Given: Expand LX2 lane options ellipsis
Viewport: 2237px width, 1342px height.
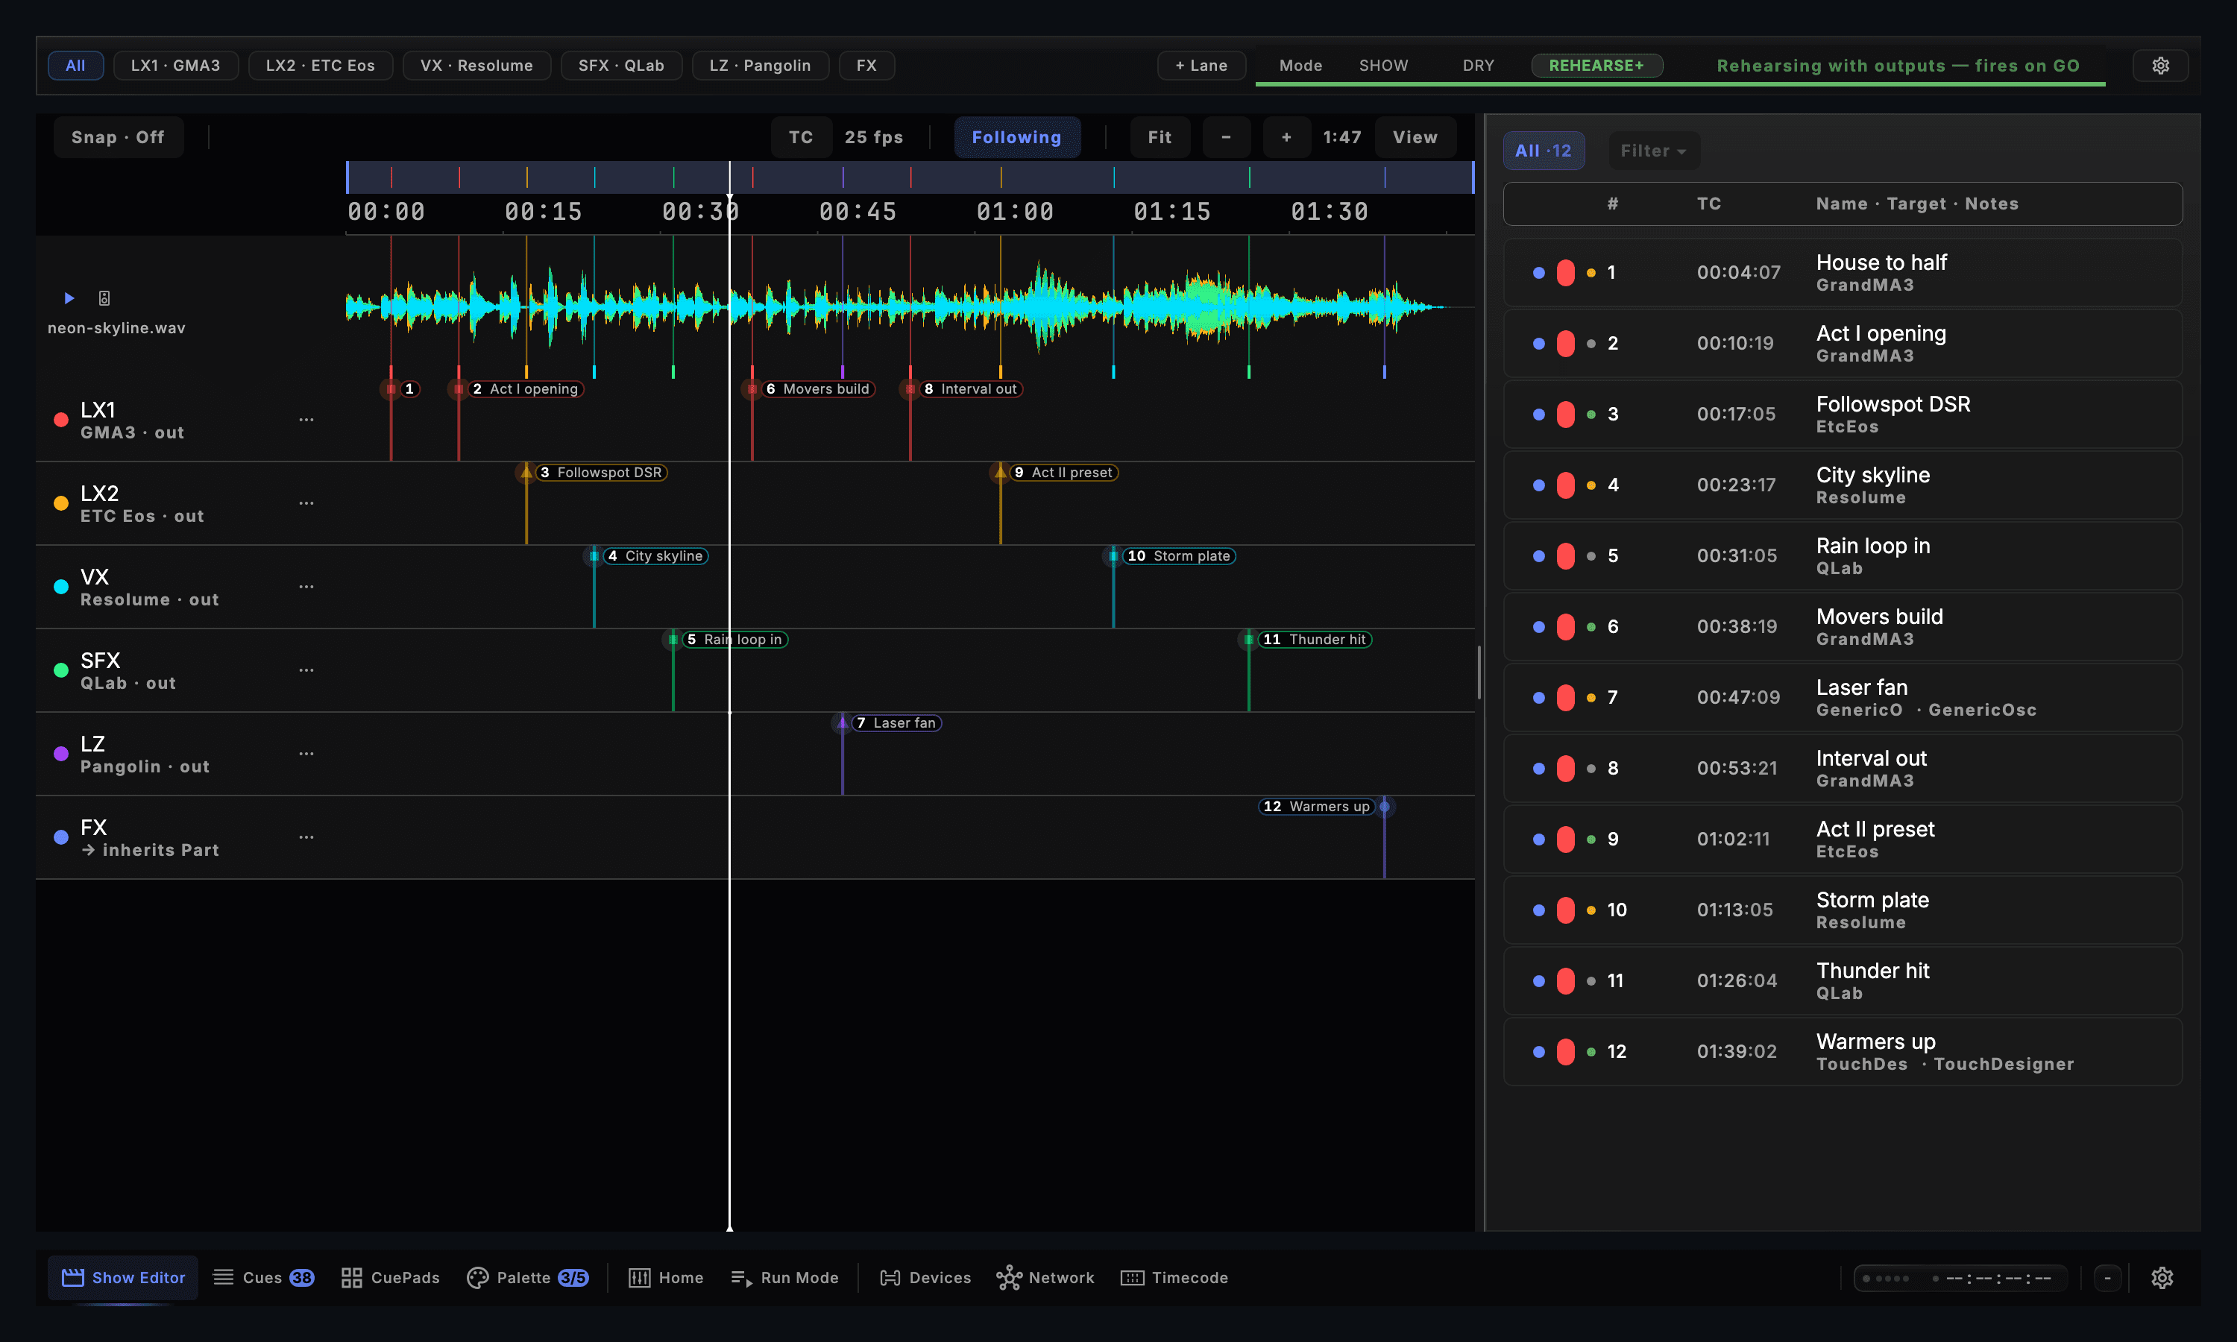Looking at the screenshot, I should [x=306, y=503].
